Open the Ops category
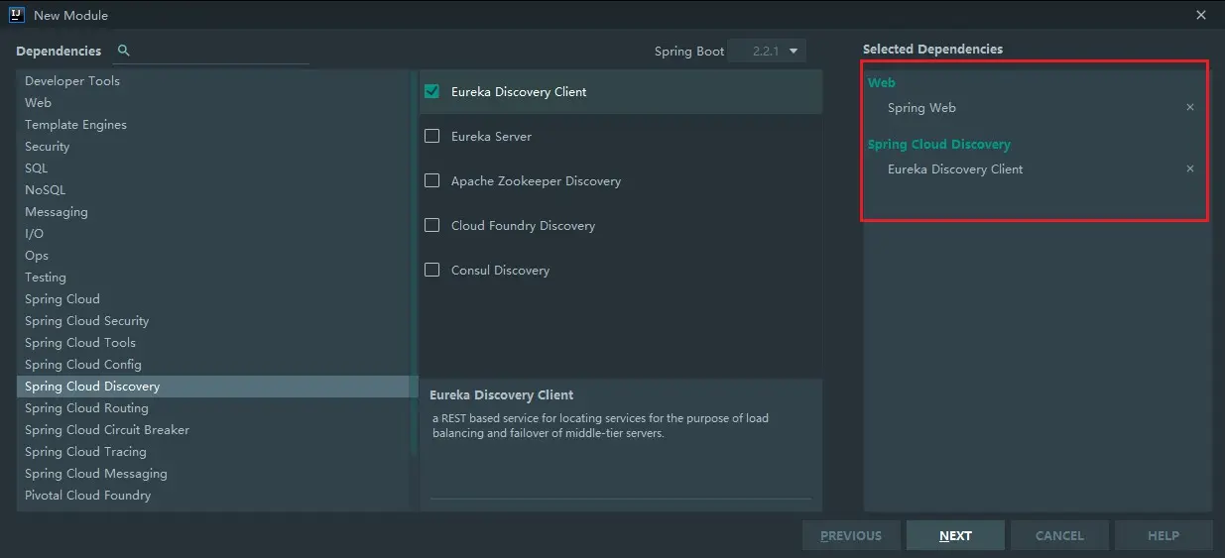 [213, 256]
